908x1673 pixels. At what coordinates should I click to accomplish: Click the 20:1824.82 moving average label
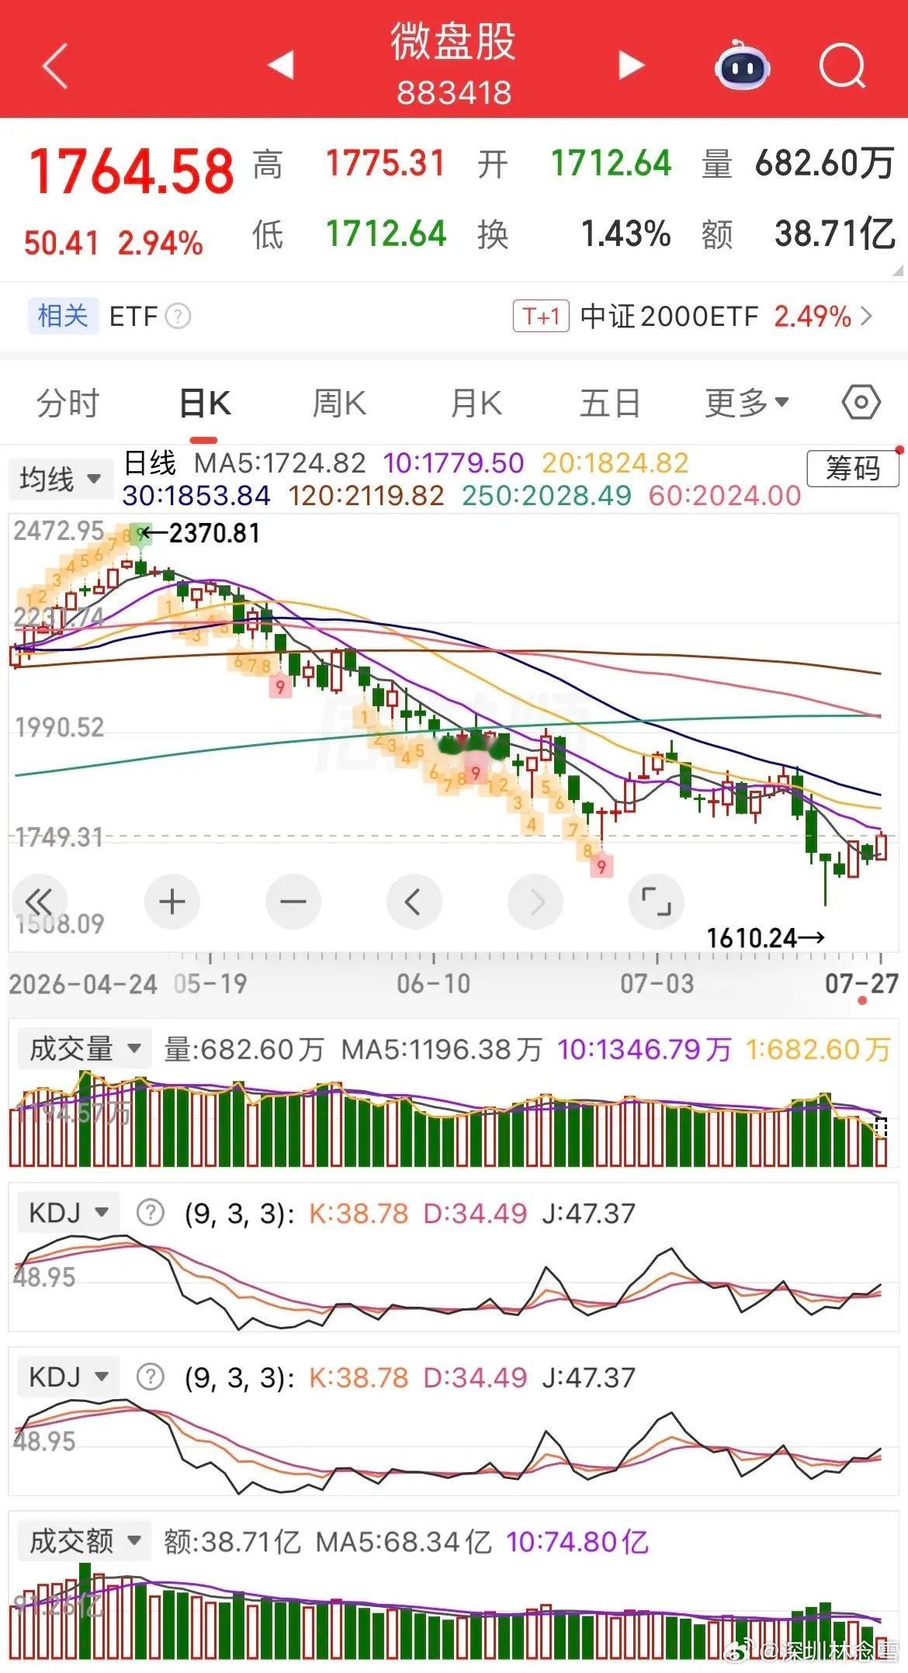[615, 463]
